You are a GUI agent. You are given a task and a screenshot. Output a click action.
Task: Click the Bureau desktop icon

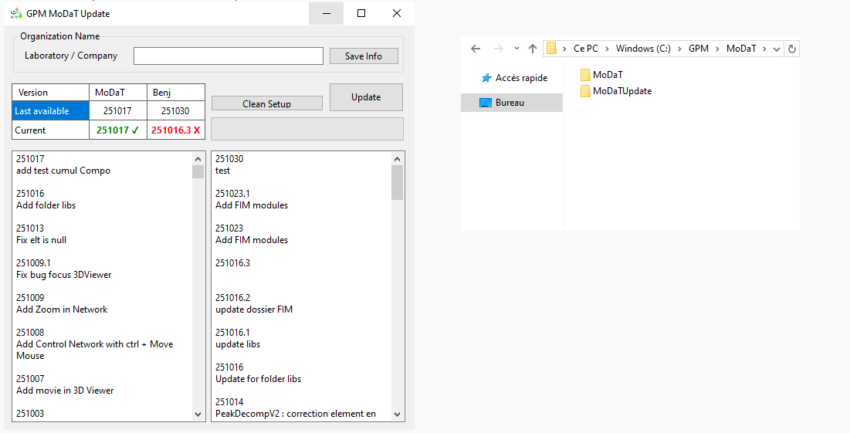tap(485, 103)
